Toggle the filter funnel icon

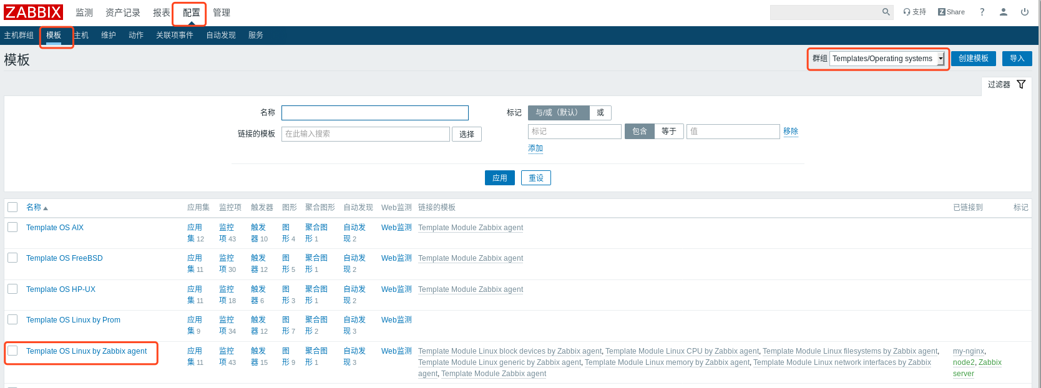tap(1021, 84)
